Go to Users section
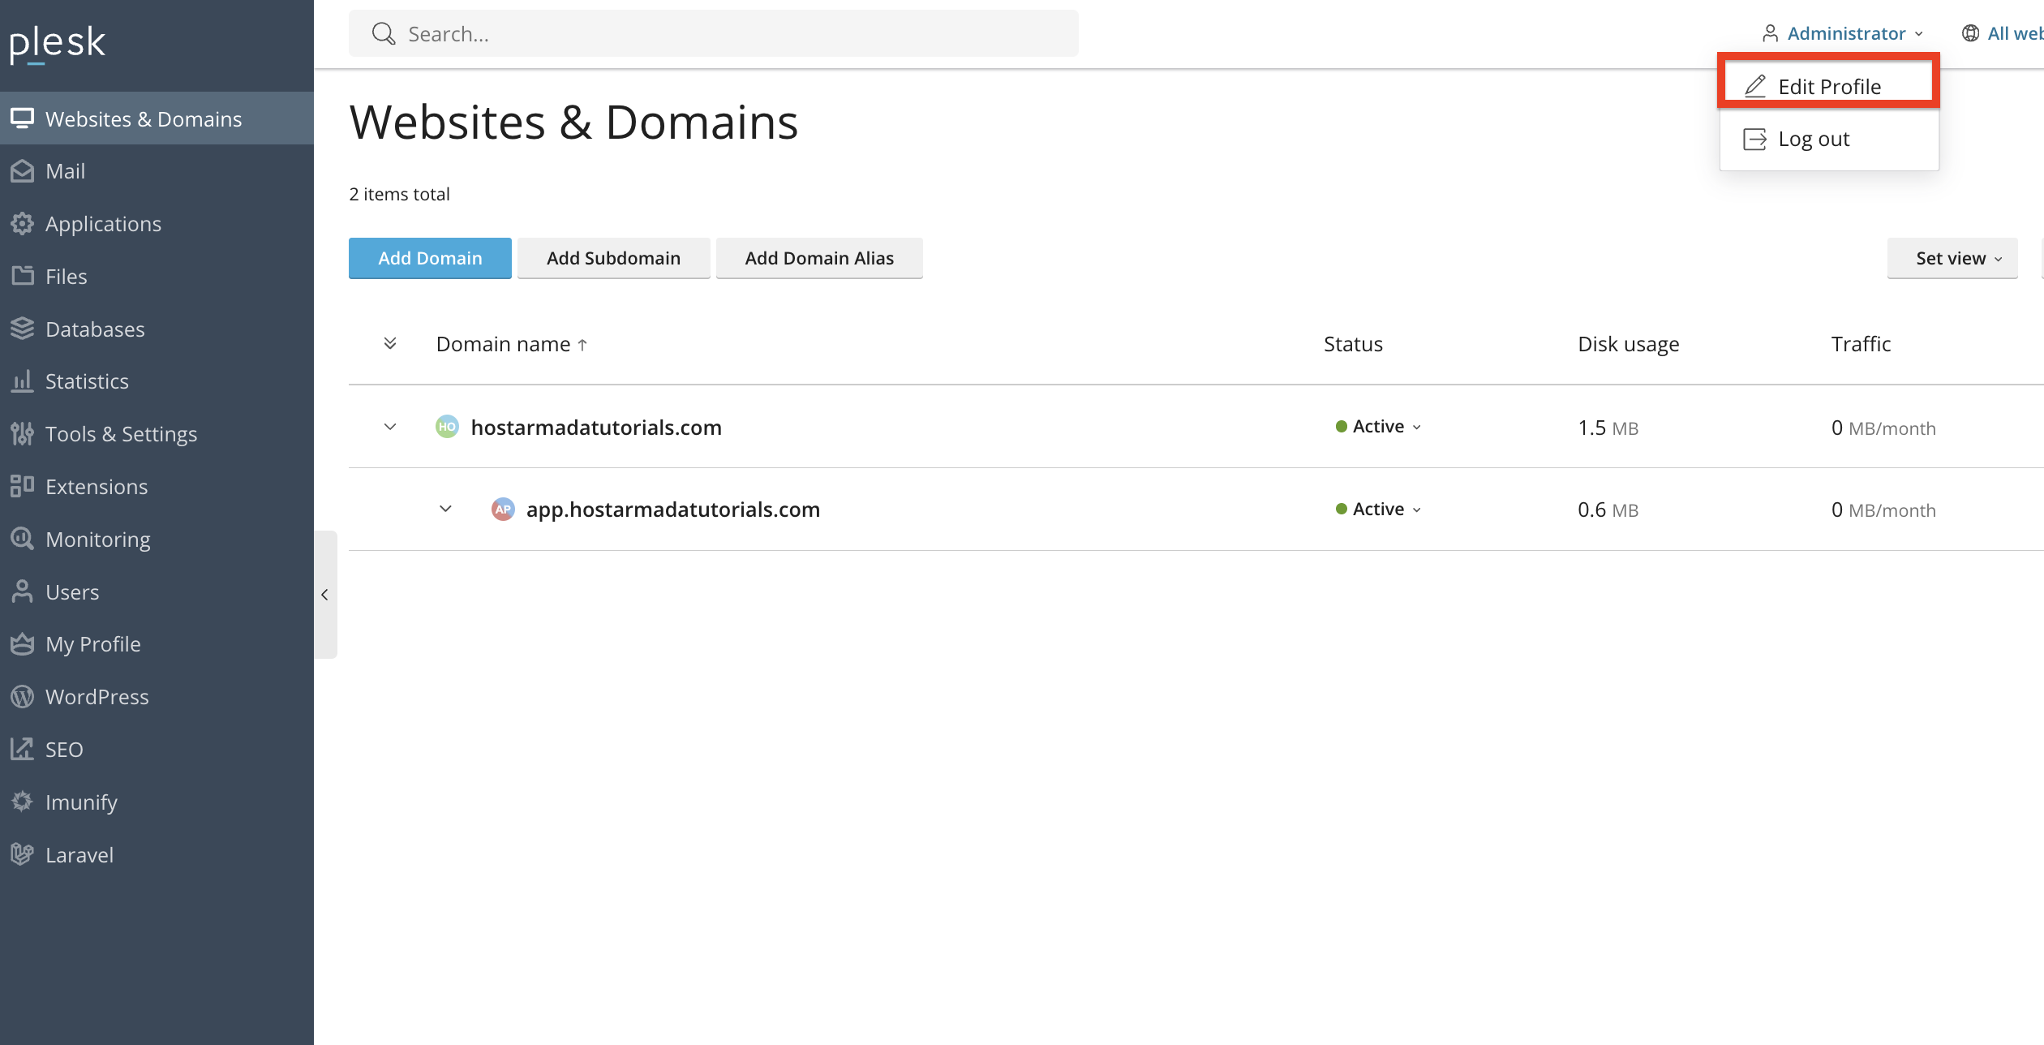2044x1045 pixels. [157, 592]
